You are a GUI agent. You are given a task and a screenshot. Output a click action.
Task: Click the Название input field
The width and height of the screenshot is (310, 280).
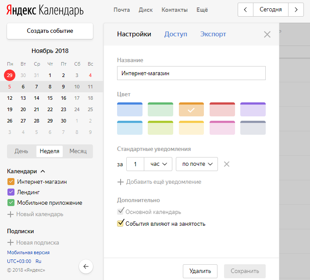coord(191,73)
